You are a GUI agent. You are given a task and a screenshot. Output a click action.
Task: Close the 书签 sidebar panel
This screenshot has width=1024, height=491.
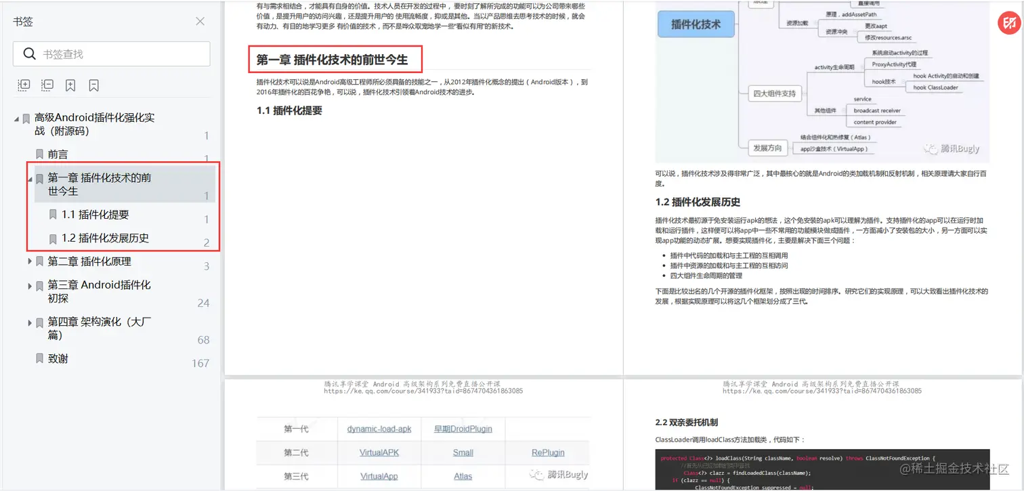pyautogui.click(x=200, y=21)
